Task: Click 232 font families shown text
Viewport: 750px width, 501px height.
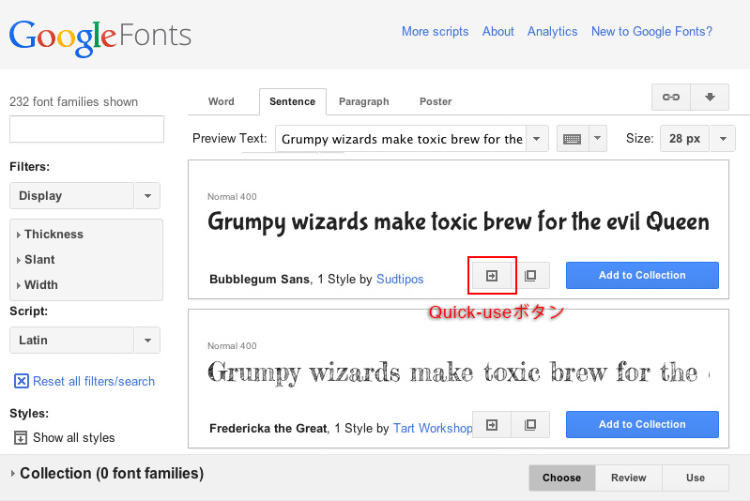Action: tap(73, 102)
